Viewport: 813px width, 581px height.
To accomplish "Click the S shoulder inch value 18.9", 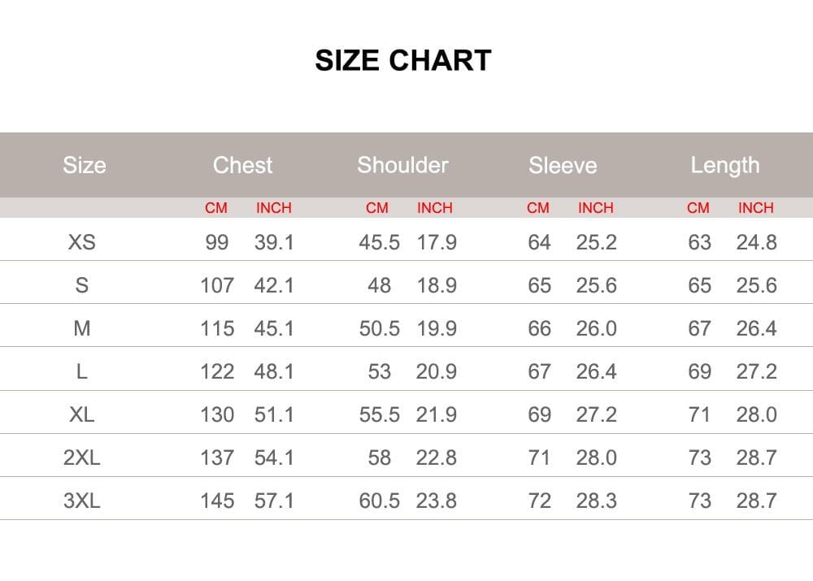I will pyautogui.click(x=437, y=285).
